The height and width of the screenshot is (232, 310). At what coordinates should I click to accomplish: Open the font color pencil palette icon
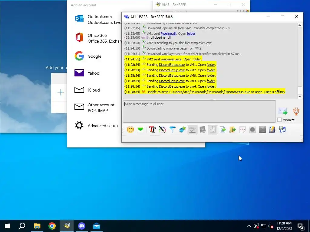[162, 130]
